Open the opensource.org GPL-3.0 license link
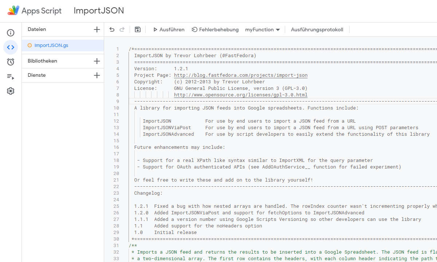Image resolution: width=437 pixels, height=262 pixels. tap(241, 95)
